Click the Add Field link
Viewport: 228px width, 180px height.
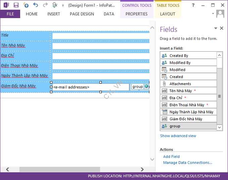[171, 157]
